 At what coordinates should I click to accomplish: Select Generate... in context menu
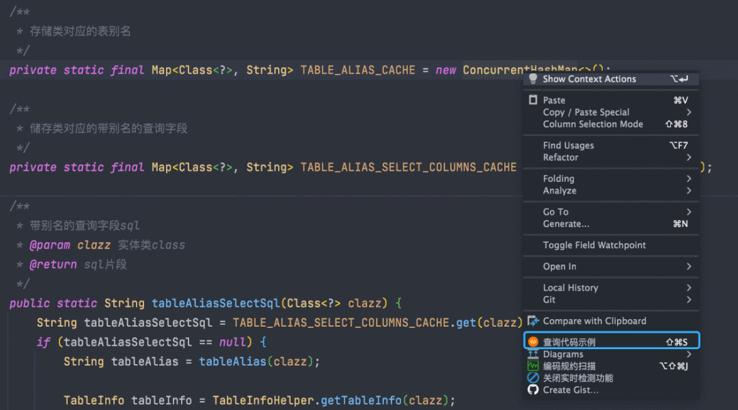pos(611,224)
